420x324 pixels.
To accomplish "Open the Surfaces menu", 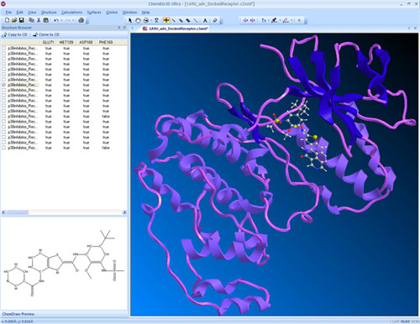I will (94, 13).
